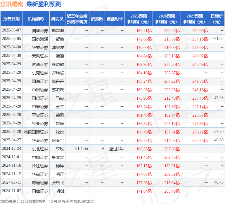Click the value 189.91亿
Viewport: 225px width, 204px height.
[x=172, y=166]
